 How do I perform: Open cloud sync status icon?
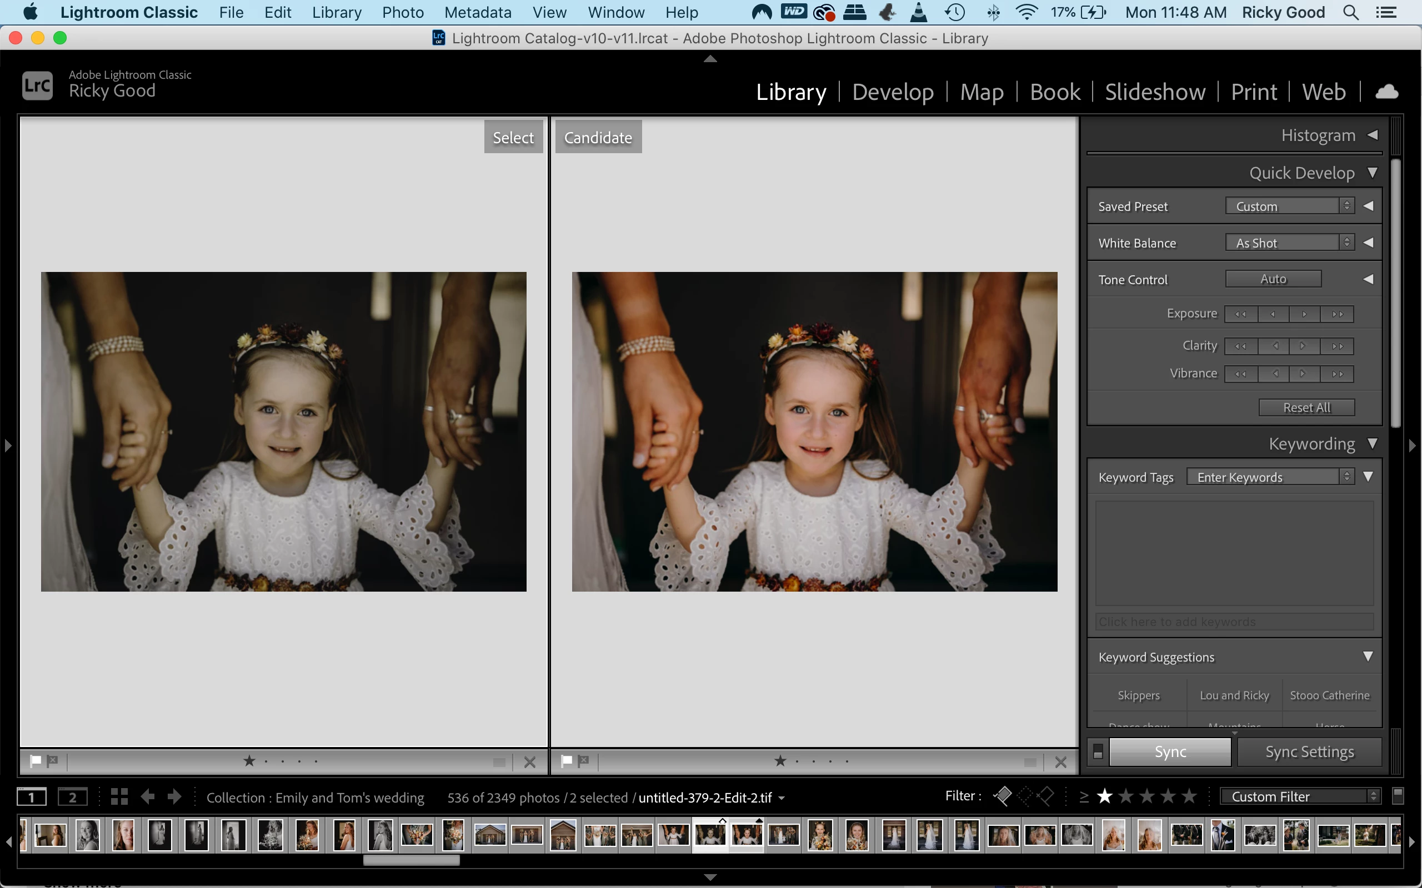click(1386, 92)
